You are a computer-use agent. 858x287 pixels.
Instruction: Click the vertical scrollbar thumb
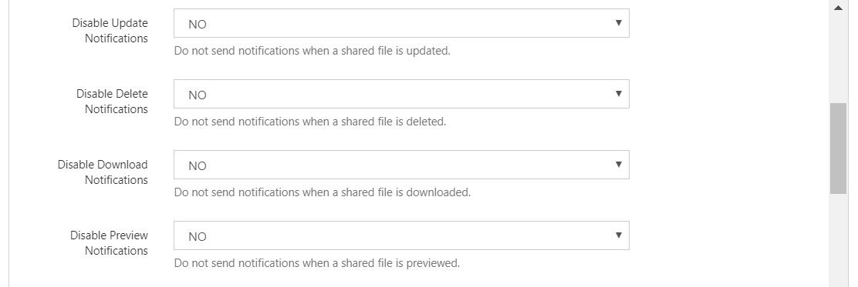tap(838, 149)
